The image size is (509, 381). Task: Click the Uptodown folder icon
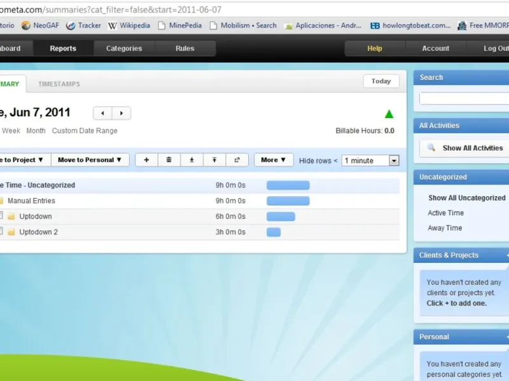click(11, 217)
